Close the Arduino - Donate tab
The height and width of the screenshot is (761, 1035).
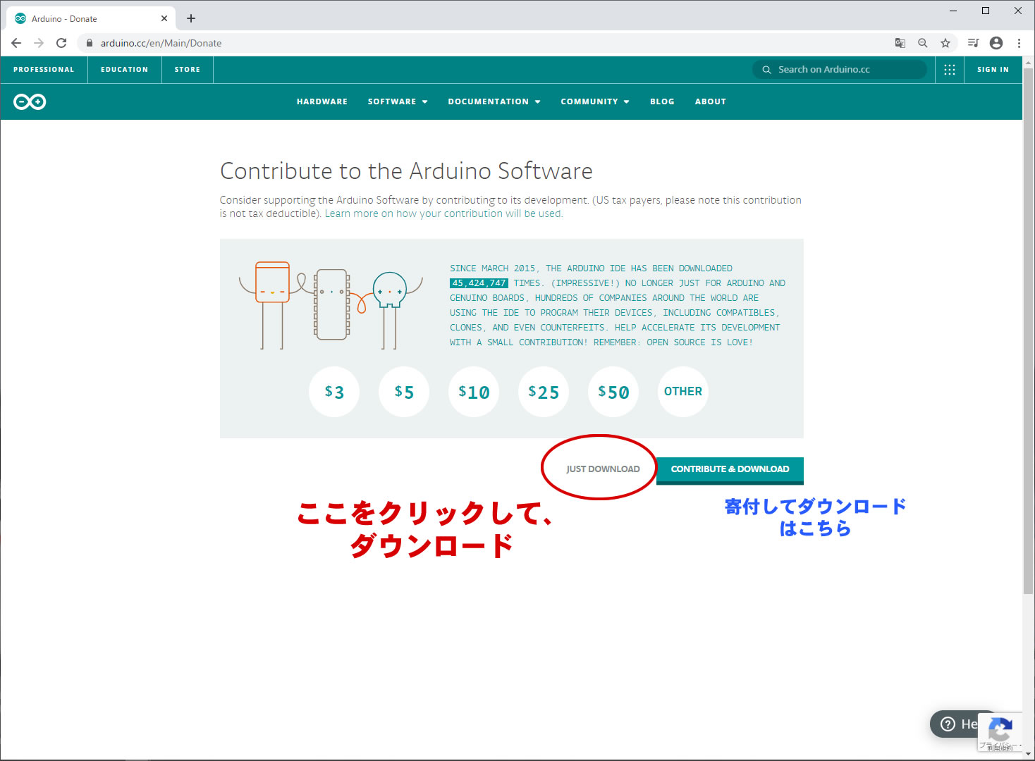tap(164, 18)
